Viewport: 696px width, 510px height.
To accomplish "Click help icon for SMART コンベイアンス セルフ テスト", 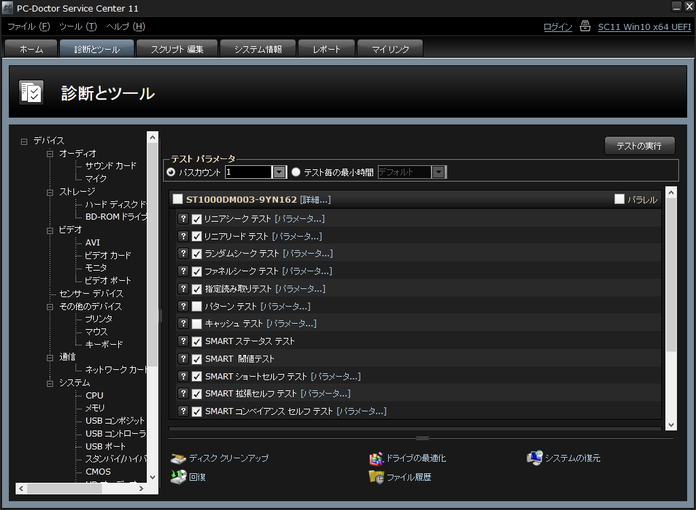I will pyautogui.click(x=183, y=411).
